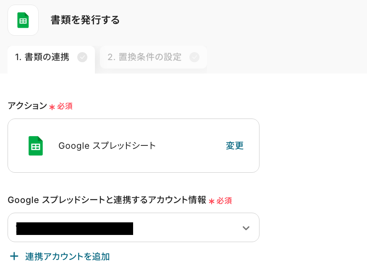
Task: Click the 必須 marker beside the account info label
Action: (224, 201)
